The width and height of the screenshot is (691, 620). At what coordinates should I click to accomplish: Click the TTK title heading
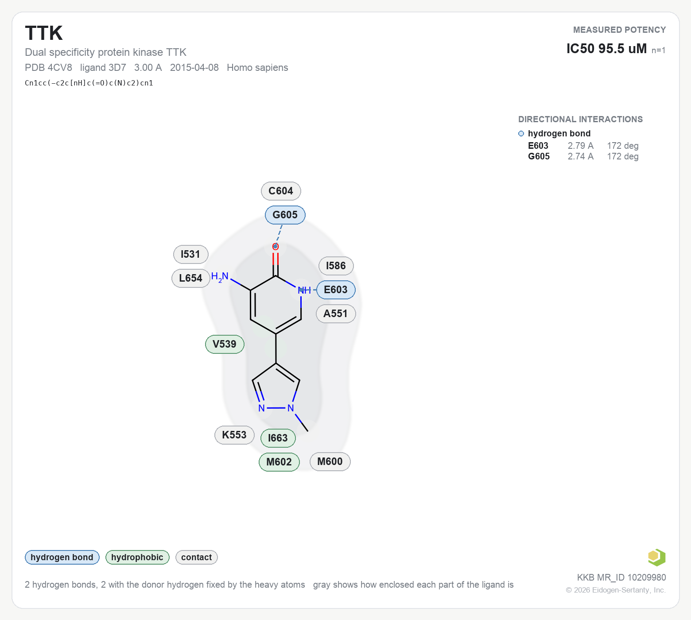click(x=44, y=33)
